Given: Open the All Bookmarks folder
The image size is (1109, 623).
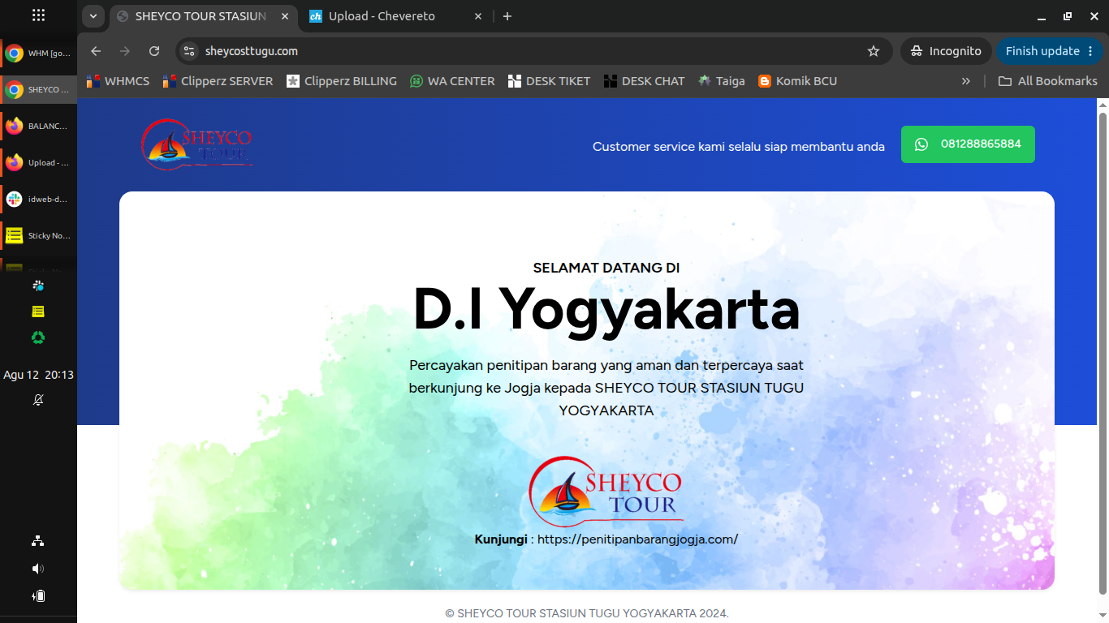Looking at the screenshot, I should 1047,81.
